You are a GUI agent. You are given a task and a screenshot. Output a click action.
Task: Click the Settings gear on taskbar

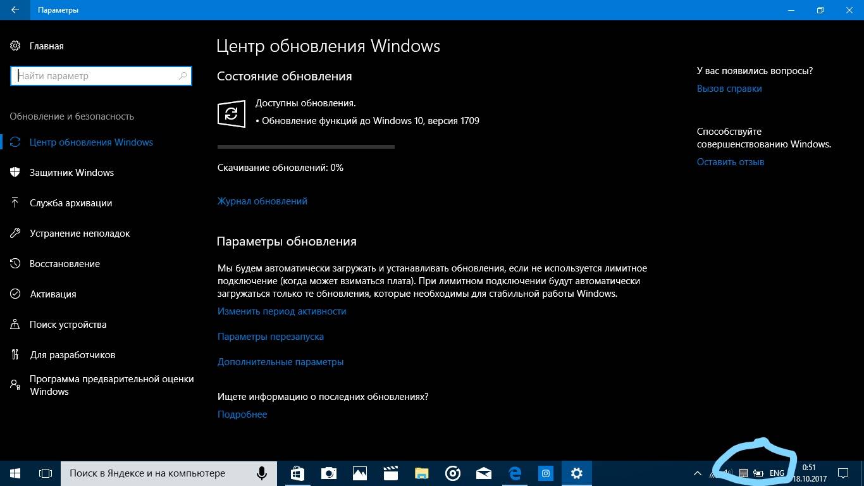click(x=576, y=473)
